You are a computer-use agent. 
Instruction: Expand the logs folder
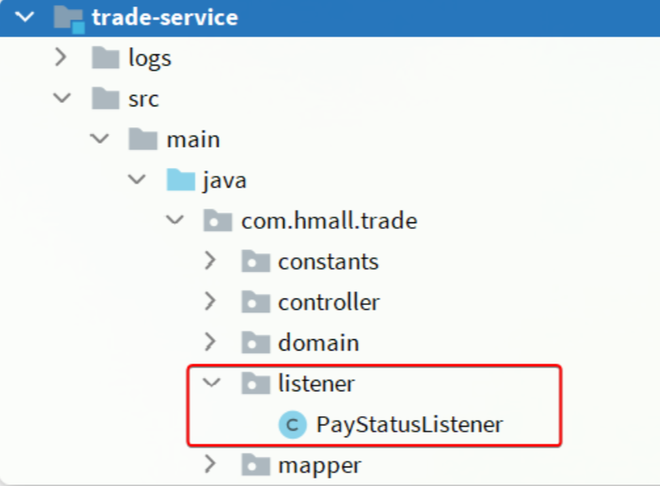(61, 58)
